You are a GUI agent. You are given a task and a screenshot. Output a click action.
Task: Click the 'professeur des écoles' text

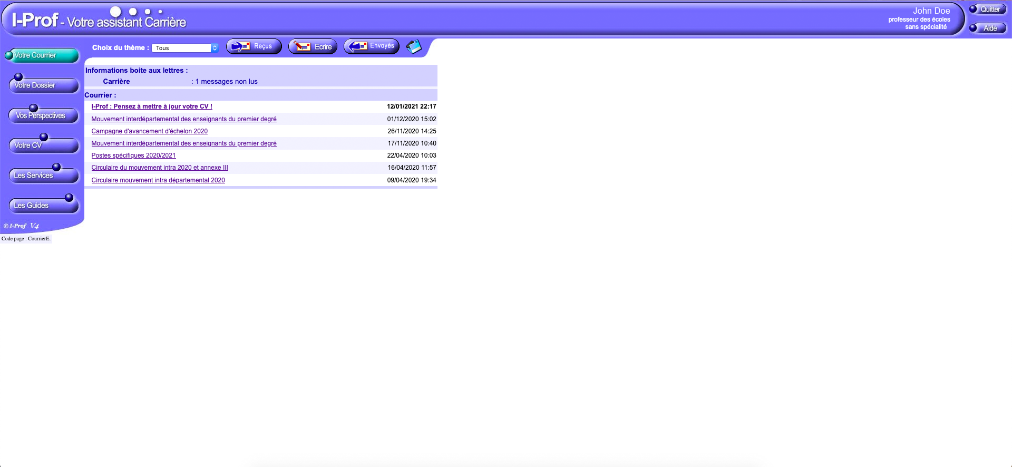point(919,20)
